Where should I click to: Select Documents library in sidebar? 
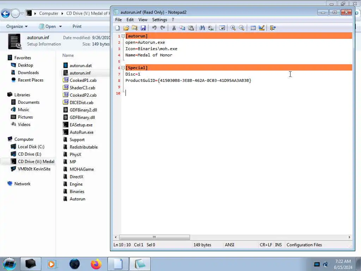(x=29, y=102)
